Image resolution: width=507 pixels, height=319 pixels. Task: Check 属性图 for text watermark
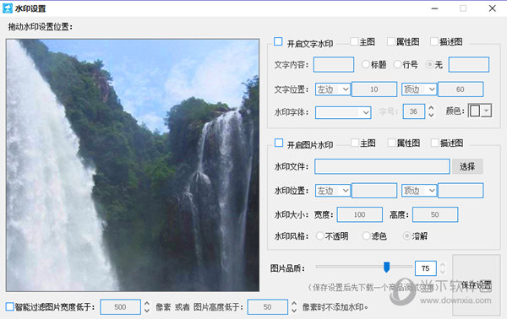point(391,41)
